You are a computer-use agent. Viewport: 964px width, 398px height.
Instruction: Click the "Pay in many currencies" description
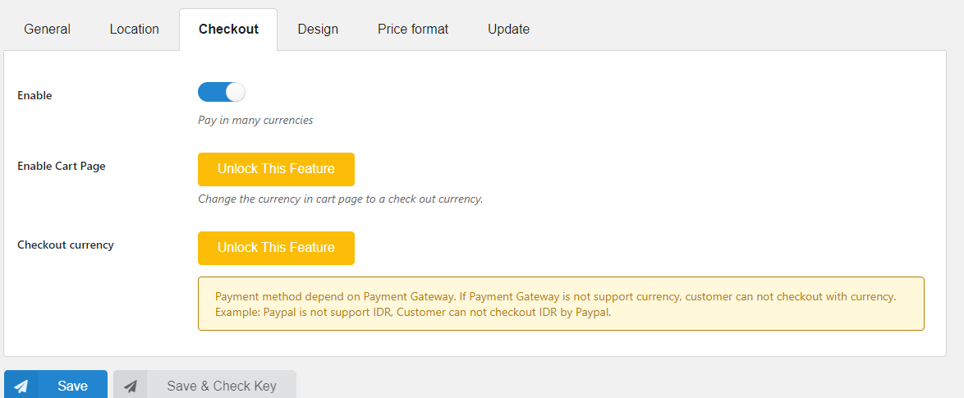tap(255, 121)
